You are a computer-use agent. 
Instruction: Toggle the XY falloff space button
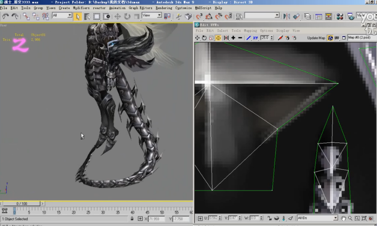tap(255, 38)
